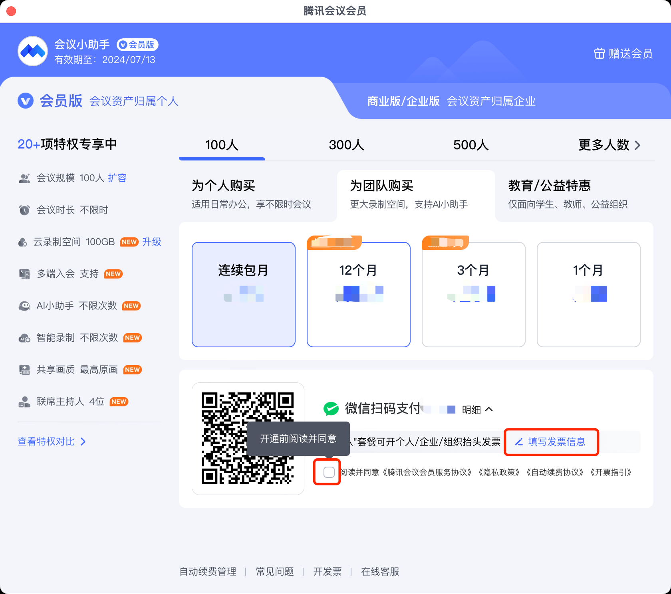Image resolution: width=671 pixels, height=594 pixels.
Task: Click the orange promo tag on 12个月 card
Action: point(334,242)
